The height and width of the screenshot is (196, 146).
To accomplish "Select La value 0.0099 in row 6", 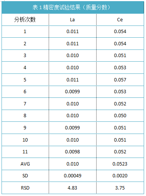I will tap(73, 92).
